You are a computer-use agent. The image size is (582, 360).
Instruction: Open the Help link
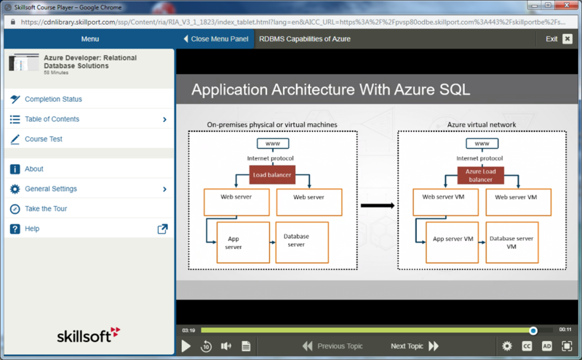[x=89, y=229]
